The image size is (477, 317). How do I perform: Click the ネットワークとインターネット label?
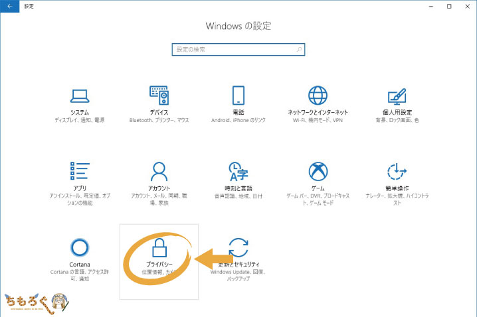click(x=318, y=112)
